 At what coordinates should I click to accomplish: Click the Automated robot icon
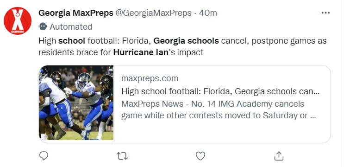43,26
